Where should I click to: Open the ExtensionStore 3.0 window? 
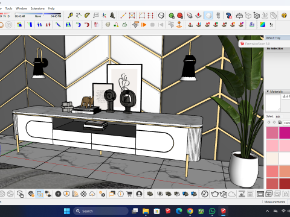(x=265, y=43)
